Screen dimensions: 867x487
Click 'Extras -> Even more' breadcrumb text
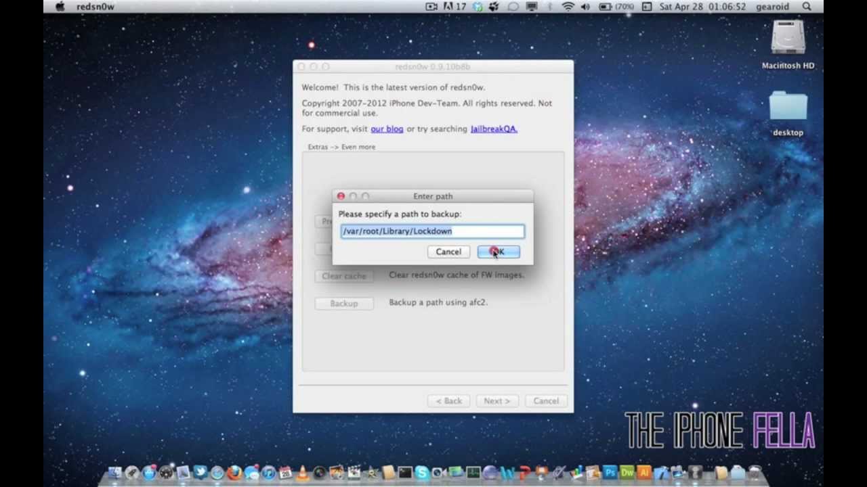pyautogui.click(x=341, y=147)
